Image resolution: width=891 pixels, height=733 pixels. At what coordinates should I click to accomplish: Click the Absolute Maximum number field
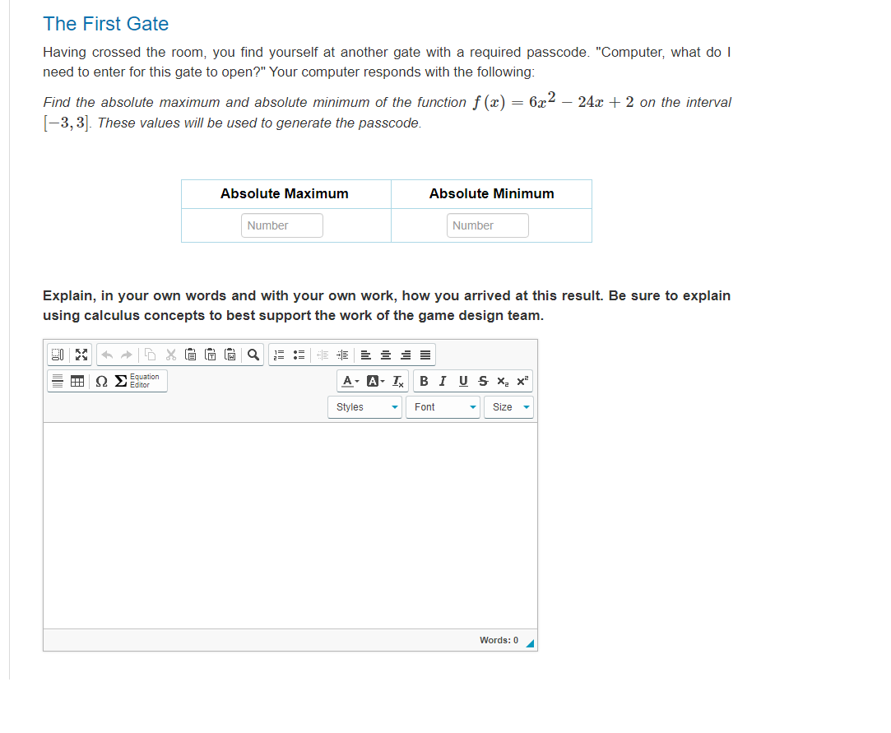[x=282, y=225]
